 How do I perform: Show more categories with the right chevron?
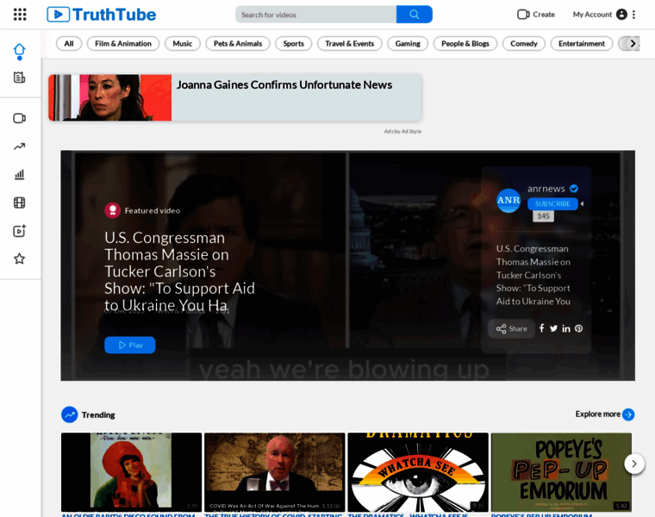click(632, 44)
